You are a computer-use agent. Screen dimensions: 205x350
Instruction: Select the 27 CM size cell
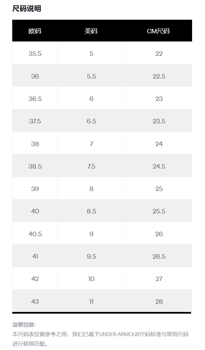[x=159, y=279]
